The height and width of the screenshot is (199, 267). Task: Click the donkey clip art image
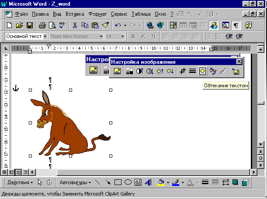pyautogui.click(x=70, y=123)
